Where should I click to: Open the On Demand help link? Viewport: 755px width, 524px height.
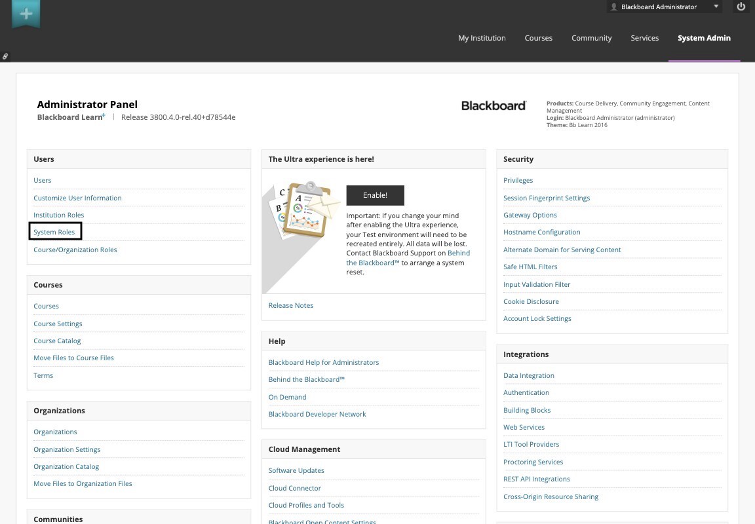click(288, 397)
